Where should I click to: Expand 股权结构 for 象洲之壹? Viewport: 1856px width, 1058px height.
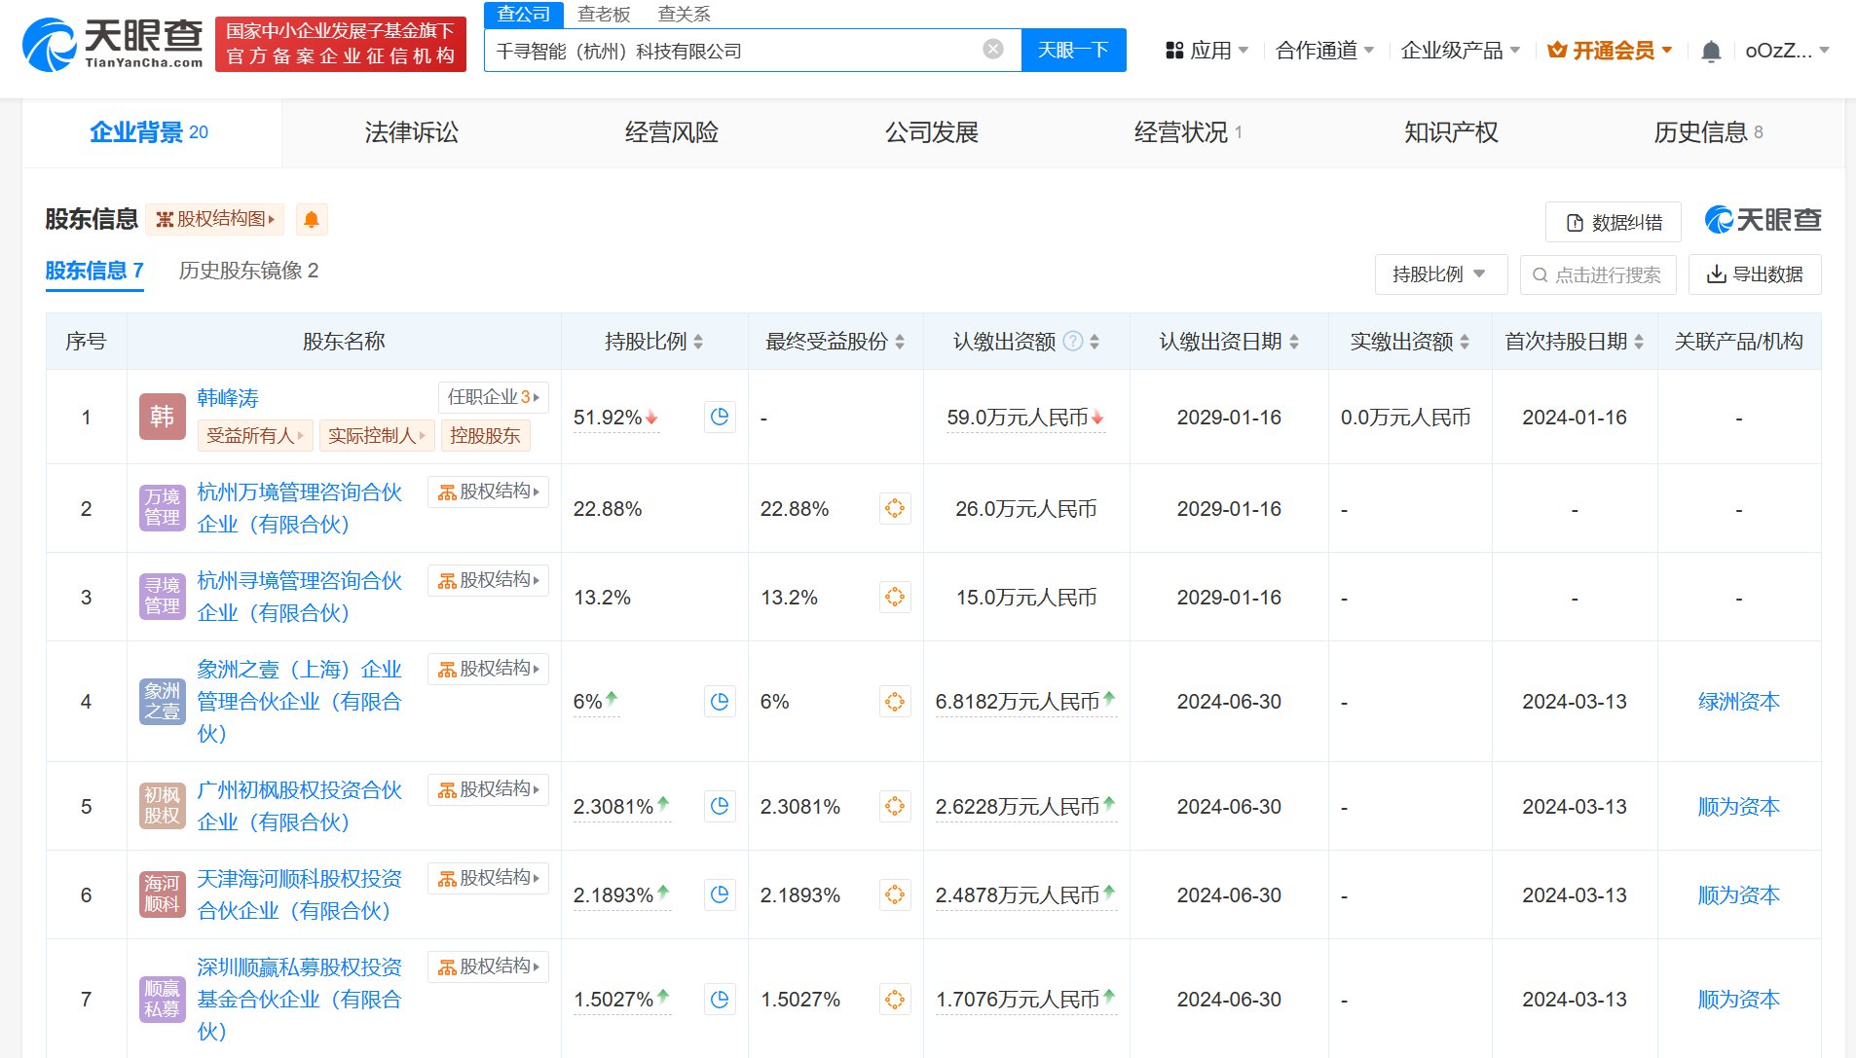point(489,669)
